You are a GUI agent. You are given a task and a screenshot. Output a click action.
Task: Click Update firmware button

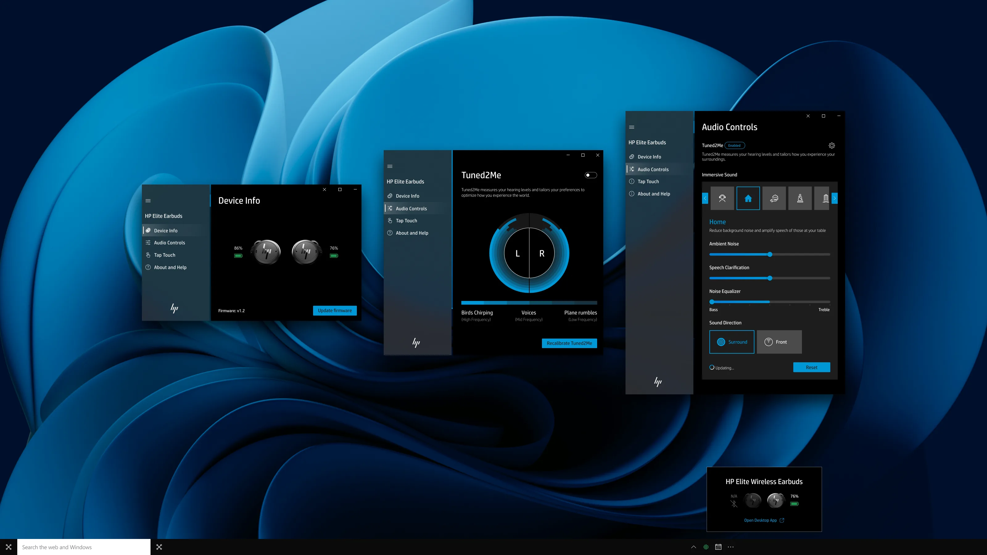coord(334,310)
